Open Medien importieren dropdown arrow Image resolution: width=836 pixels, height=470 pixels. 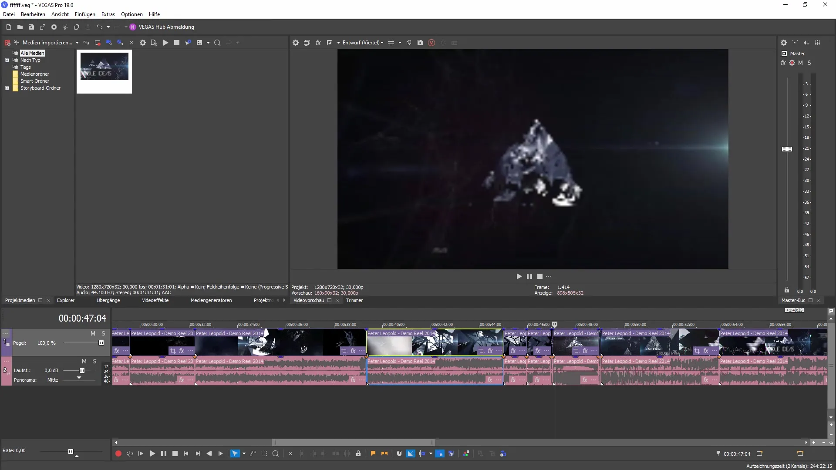click(x=77, y=43)
